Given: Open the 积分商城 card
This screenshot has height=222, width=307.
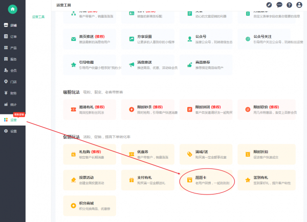Looking at the screenshot, I should 90,206.
